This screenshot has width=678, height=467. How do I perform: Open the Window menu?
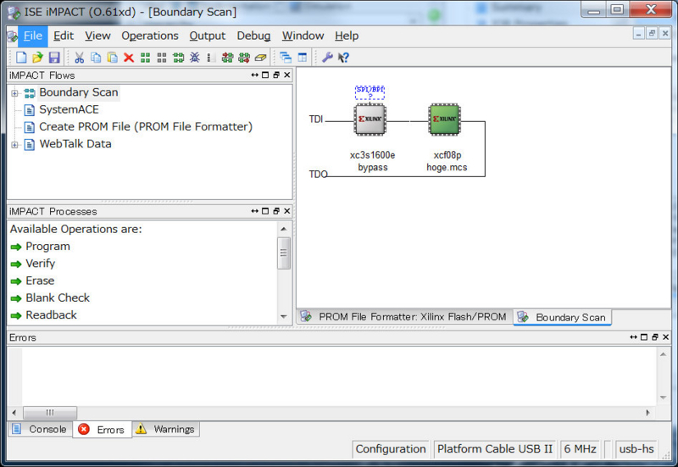point(303,36)
